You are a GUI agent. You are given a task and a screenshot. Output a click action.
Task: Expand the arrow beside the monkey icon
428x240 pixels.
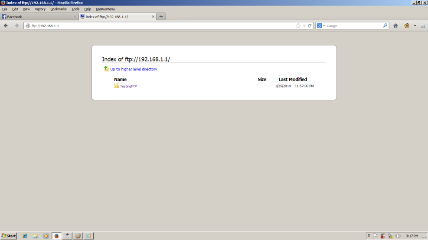pos(415,26)
